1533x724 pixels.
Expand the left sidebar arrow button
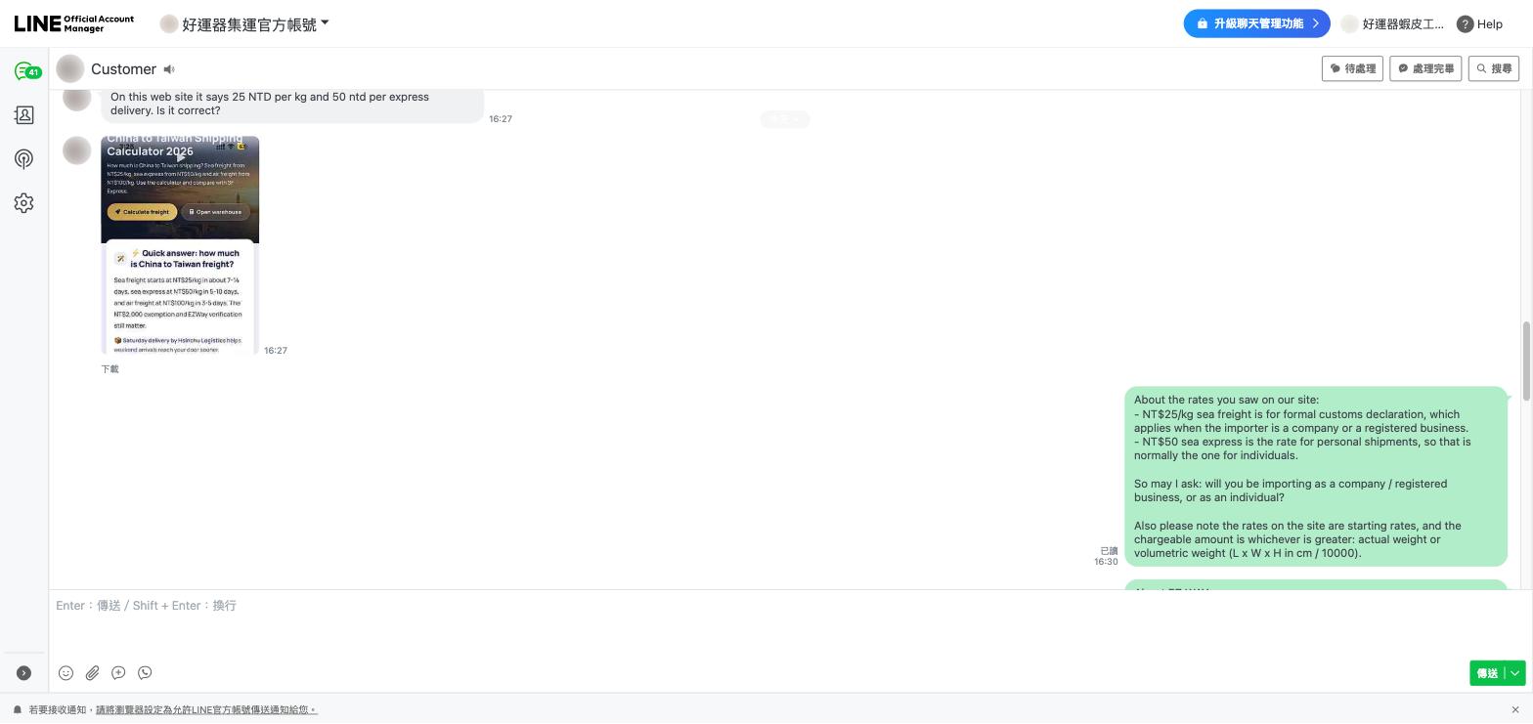click(x=23, y=673)
